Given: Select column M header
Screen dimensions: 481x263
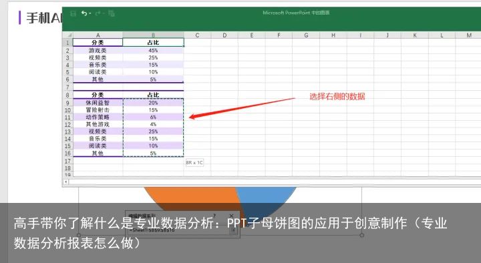Looking at the screenshot, I should pos(469,35).
